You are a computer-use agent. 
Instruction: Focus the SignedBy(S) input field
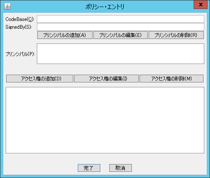tap(120, 27)
